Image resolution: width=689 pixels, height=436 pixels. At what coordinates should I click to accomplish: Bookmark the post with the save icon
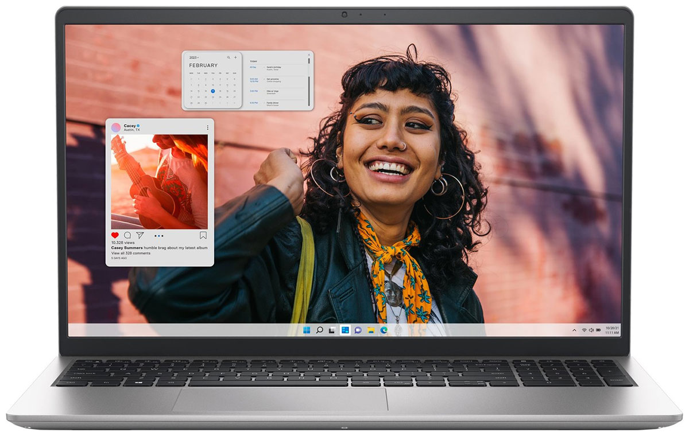(x=203, y=235)
